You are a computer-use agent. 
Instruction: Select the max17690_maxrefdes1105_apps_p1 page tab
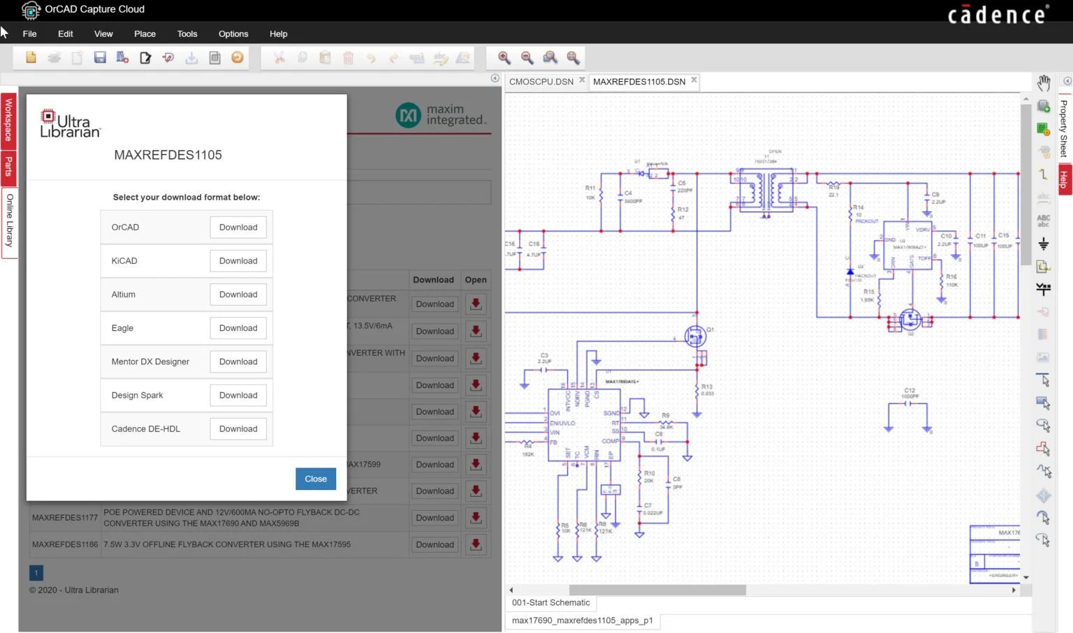click(x=583, y=620)
